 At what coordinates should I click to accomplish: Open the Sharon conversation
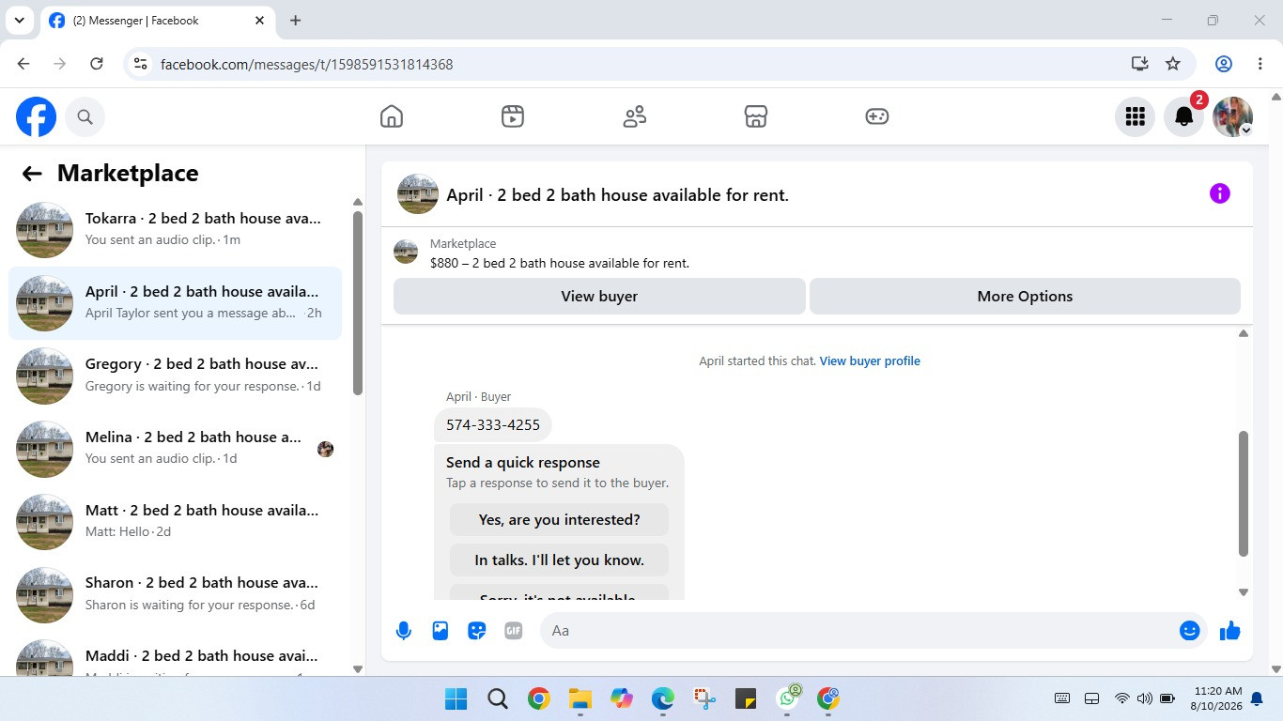175,594
